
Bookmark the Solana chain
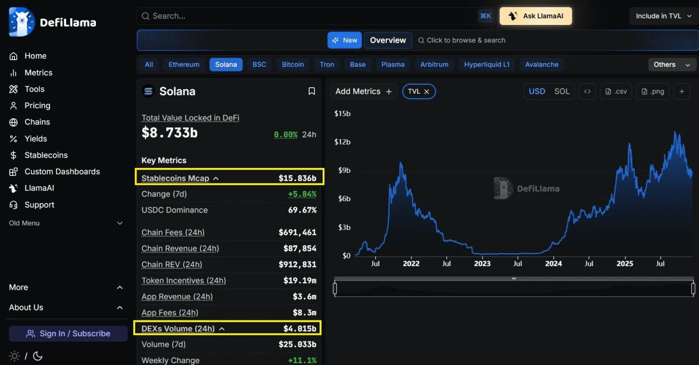(312, 91)
